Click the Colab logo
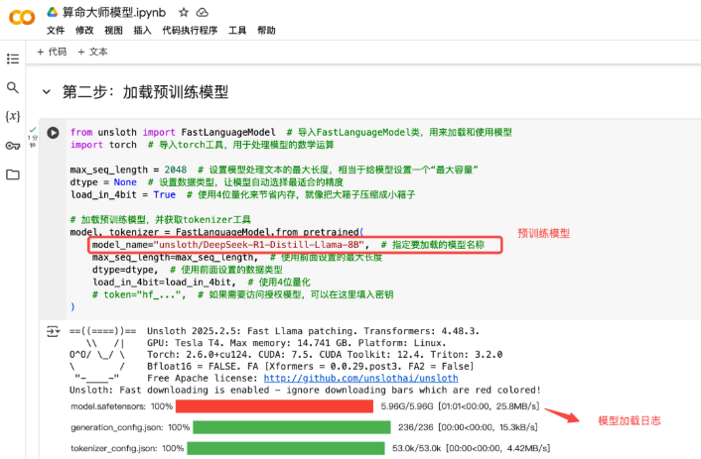The image size is (701, 459). click(22, 18)
